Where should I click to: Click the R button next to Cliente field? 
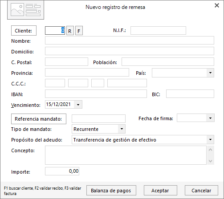click(70, 31)
